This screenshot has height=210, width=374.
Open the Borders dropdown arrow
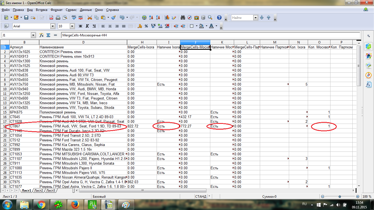tap(196, 26)
